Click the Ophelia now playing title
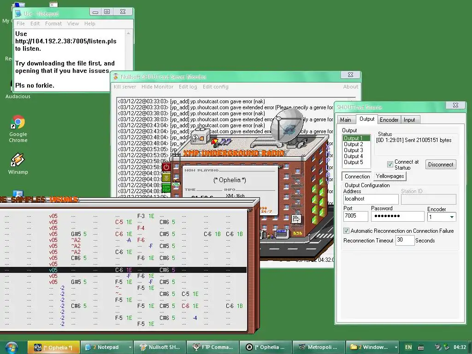This screenshot has height=354, width=472. tap(230, 180)
